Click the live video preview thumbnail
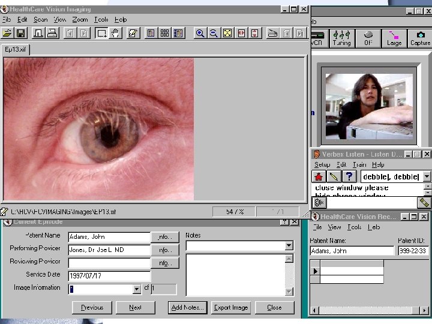The height and width of the screenshot is (324, 432). [x=369, y=106]
